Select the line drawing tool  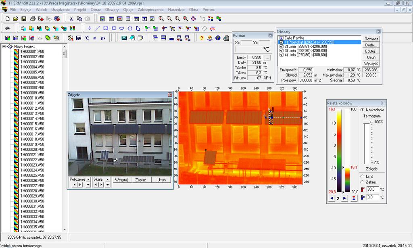(98, 28)
